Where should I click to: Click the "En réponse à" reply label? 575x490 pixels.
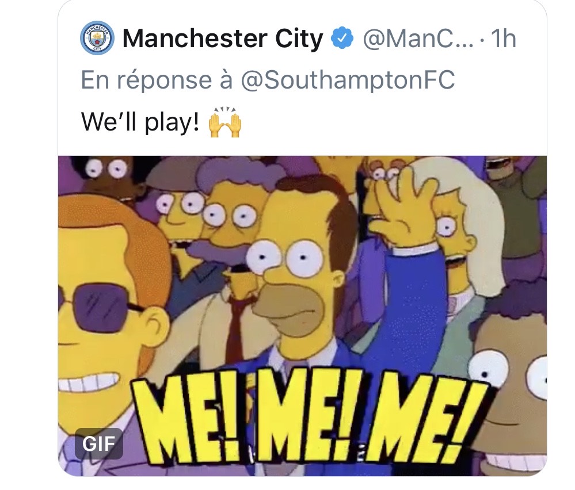[x=157, y=80]
